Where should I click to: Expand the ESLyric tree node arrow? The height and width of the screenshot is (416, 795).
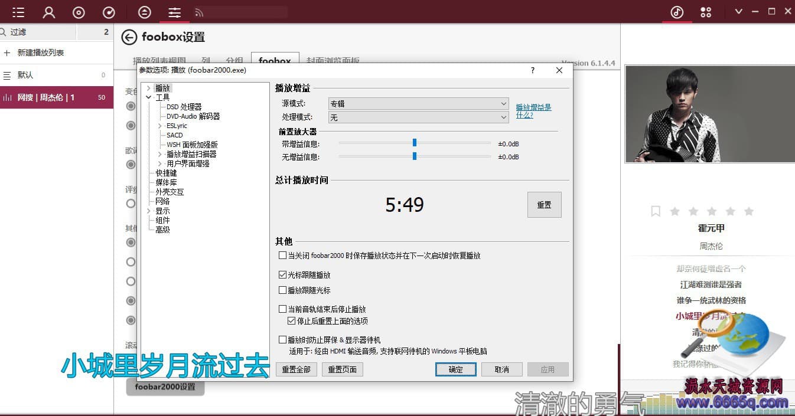pyautogui.click(x=159, y=126)
